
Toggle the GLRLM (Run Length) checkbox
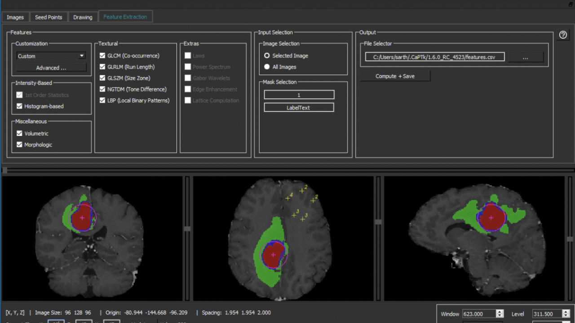[x=102, y=66]
